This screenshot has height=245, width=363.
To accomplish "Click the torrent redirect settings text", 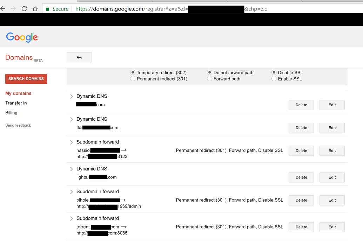I will (229, 227).
